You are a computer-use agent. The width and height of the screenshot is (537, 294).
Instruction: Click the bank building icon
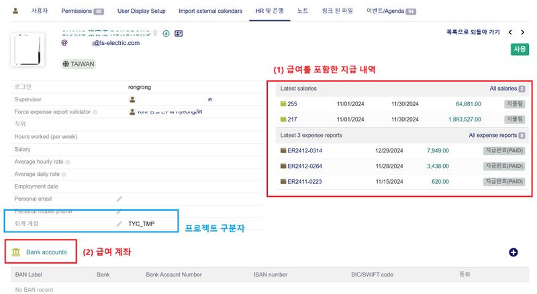16,252
